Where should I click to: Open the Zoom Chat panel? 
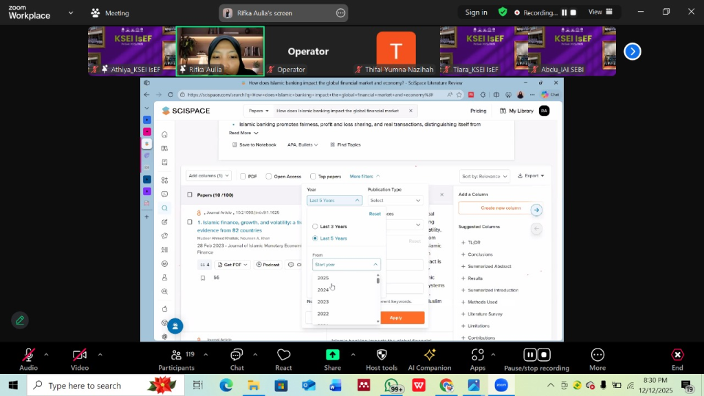[x=236, y=355]
